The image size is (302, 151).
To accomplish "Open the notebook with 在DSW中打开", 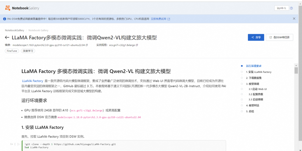I will point(279,37).
